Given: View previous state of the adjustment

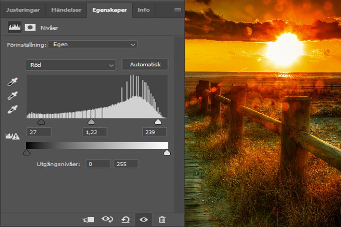Looking at the screenshot, I should (x=107, y=219).
